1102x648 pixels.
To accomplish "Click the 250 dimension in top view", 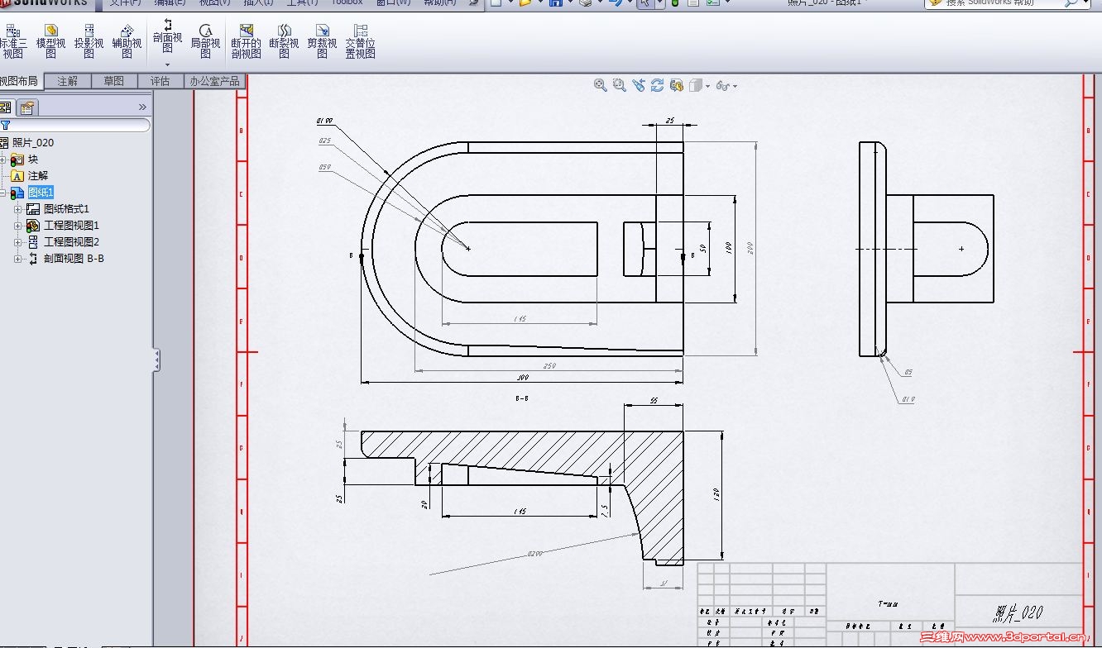I will (549, 366).
